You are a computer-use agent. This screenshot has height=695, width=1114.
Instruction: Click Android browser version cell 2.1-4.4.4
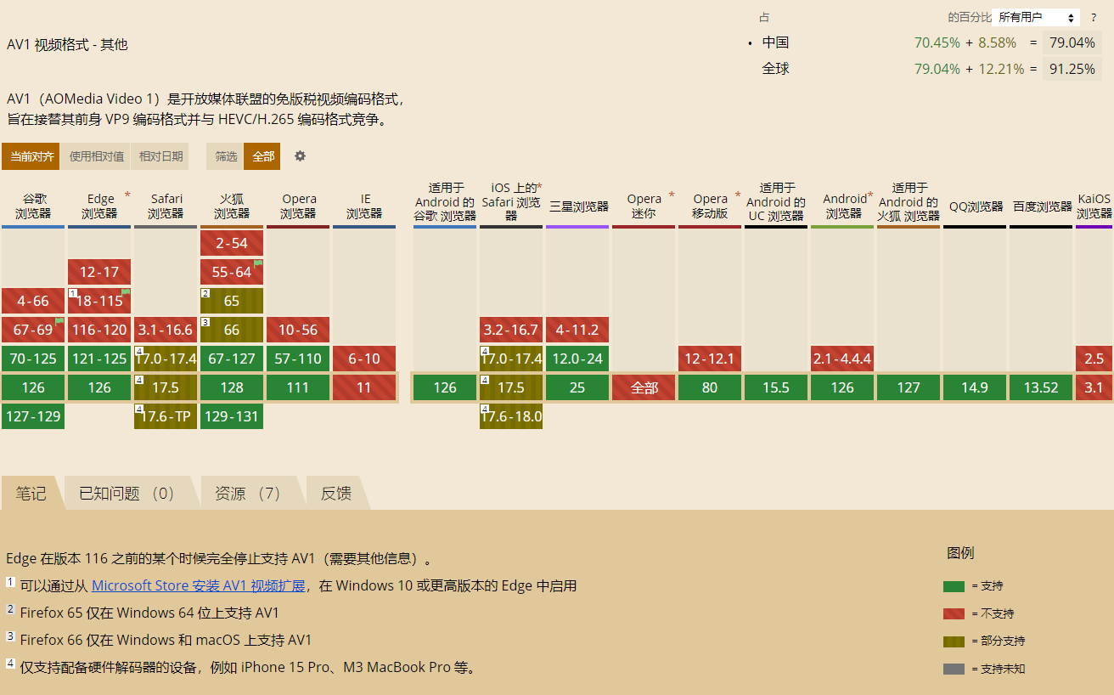(x=842, y=359)
